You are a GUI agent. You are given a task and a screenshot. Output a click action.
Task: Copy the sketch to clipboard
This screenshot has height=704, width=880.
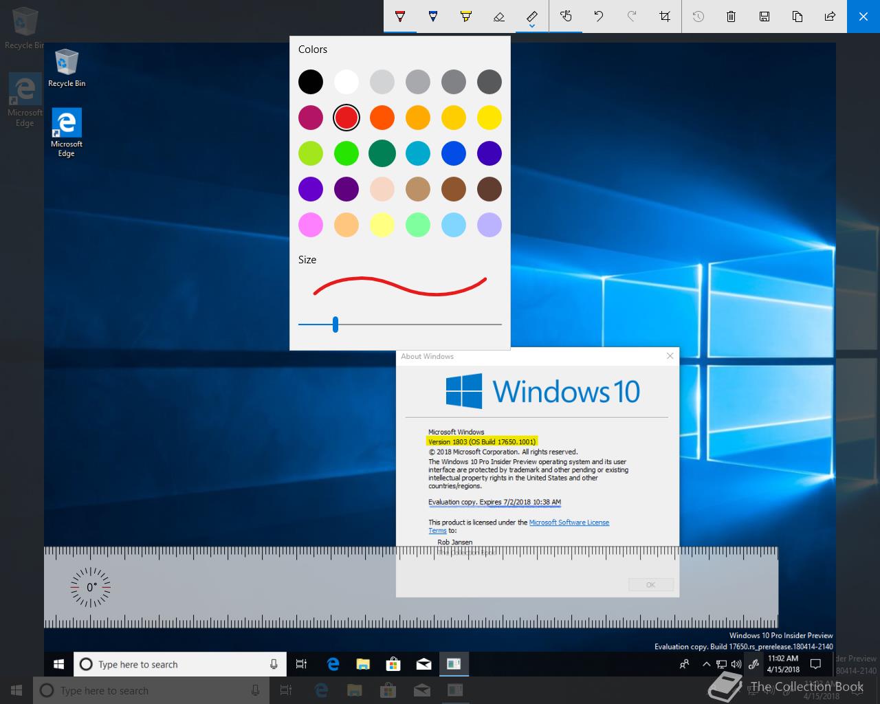coord(797,16)
